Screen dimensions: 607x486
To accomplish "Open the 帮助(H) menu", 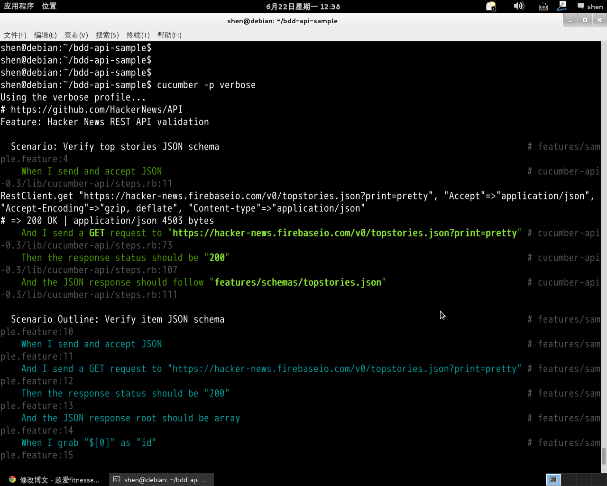I will point(169,35).
